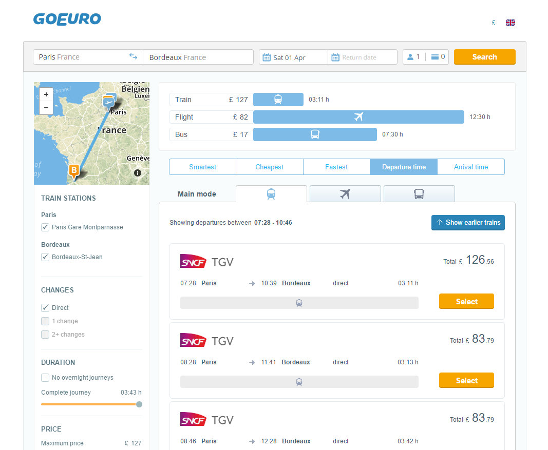This screenshot has width=548, height=450.
Task: Change currency via pound symbol
Action: pyautogui.click(x=494, y=23)
